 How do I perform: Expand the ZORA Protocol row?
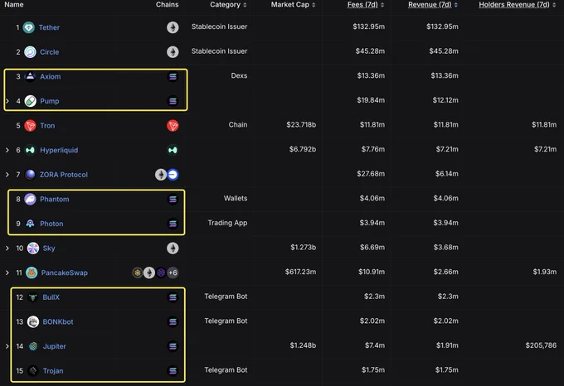tap(7, 175)
